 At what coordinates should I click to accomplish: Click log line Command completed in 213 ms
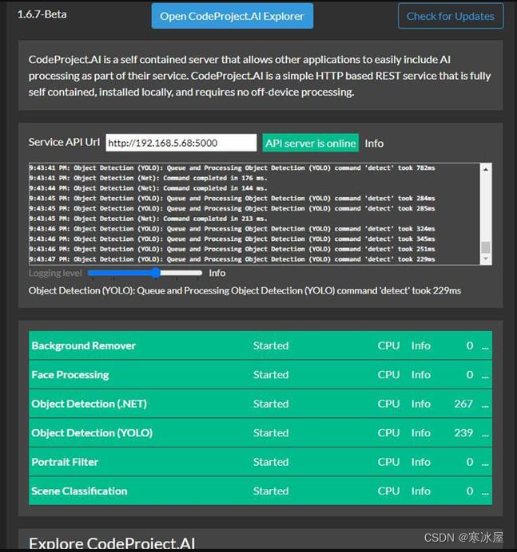148,219
